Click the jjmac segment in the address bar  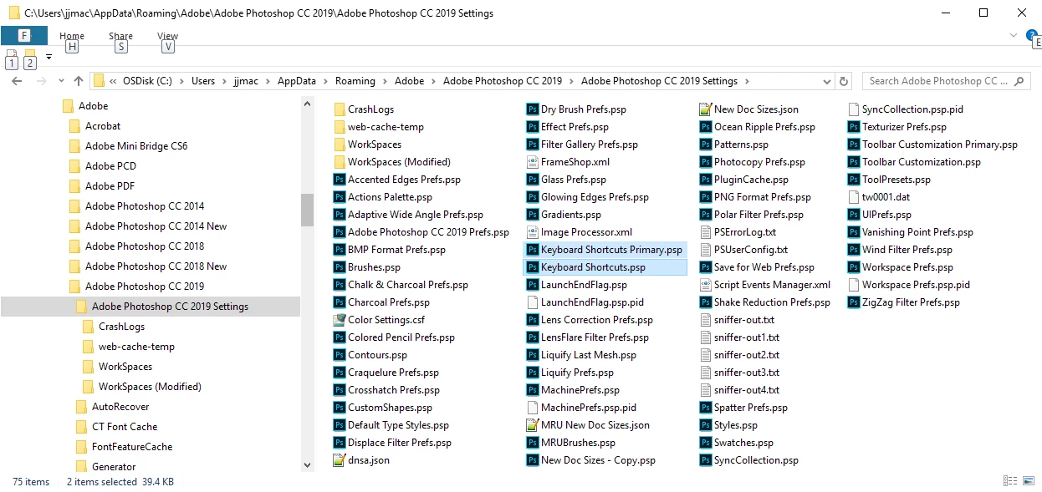tap(246, 81)
